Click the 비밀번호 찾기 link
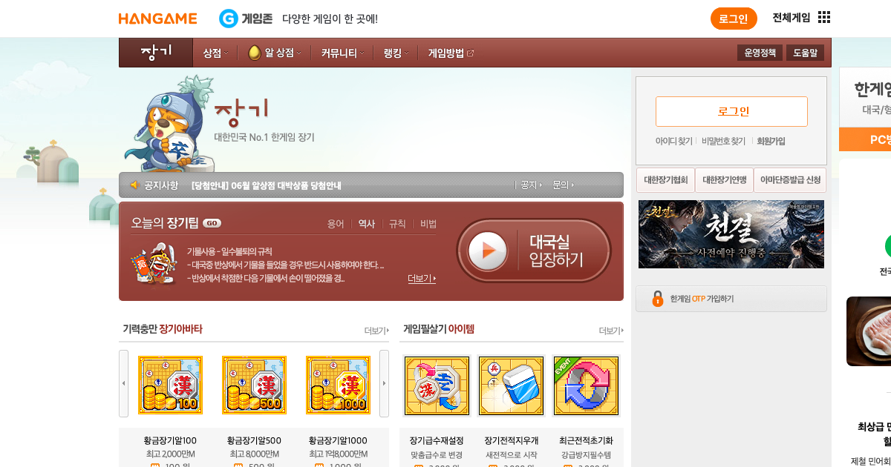 pos(723,141)
